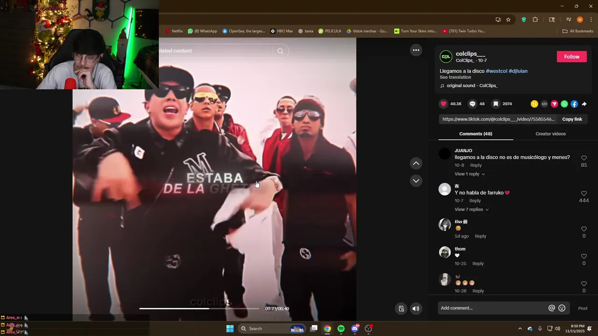Expand 'View 7 replies' thread
Screen dimensions: 598x336
coord(471,210)
